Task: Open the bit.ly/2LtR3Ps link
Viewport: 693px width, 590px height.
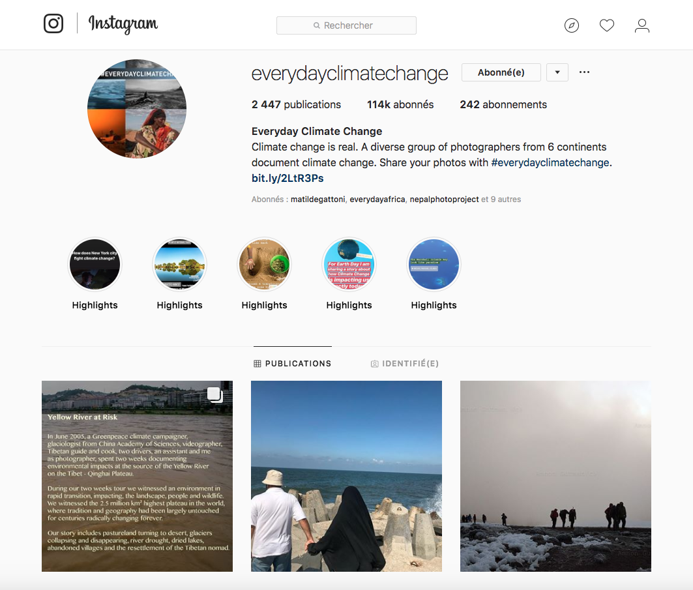Action: (x=288, y=178)
